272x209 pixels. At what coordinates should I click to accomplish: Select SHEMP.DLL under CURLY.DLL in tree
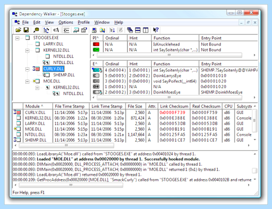[x=64, y=75]
